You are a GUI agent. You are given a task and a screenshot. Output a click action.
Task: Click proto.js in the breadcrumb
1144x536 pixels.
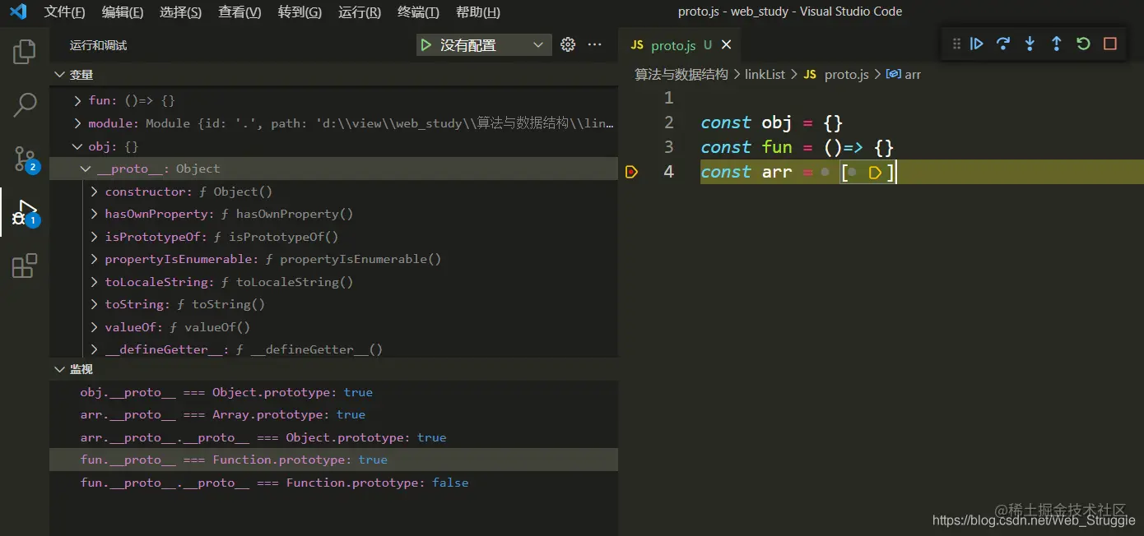pyautogui.click(x=846, y=74)
